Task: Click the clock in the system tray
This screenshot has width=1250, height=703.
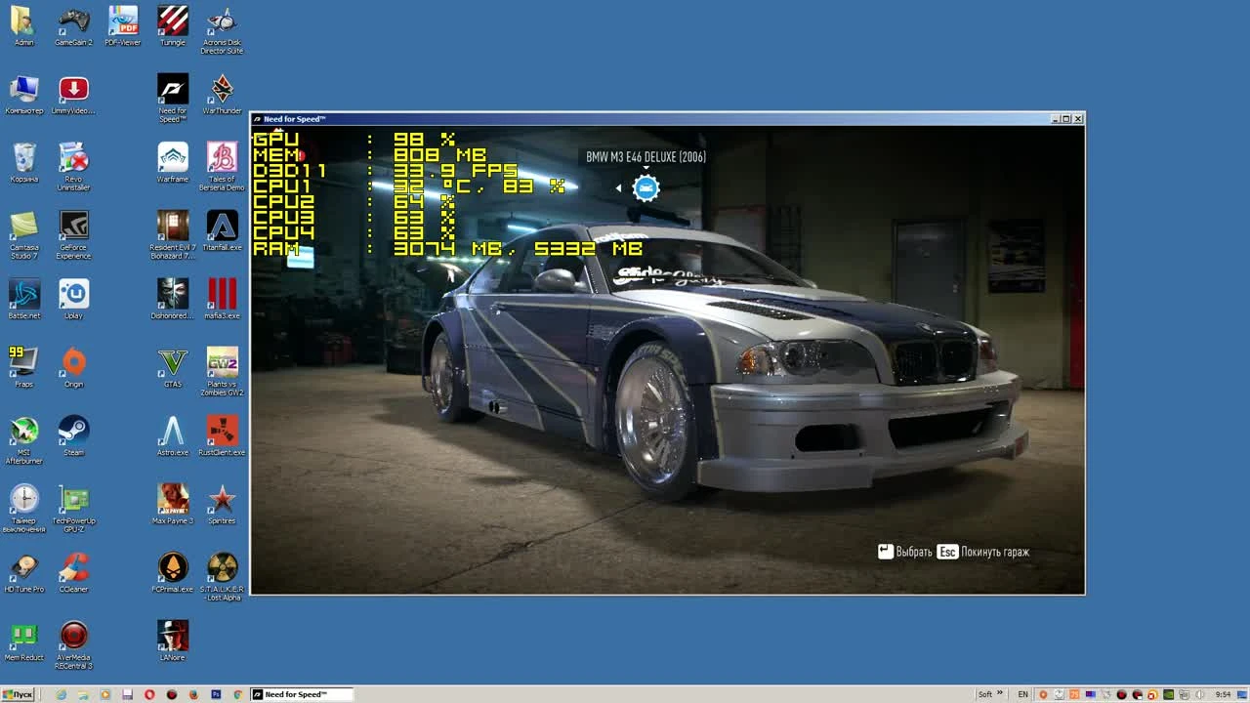Action: point(1224,693)
